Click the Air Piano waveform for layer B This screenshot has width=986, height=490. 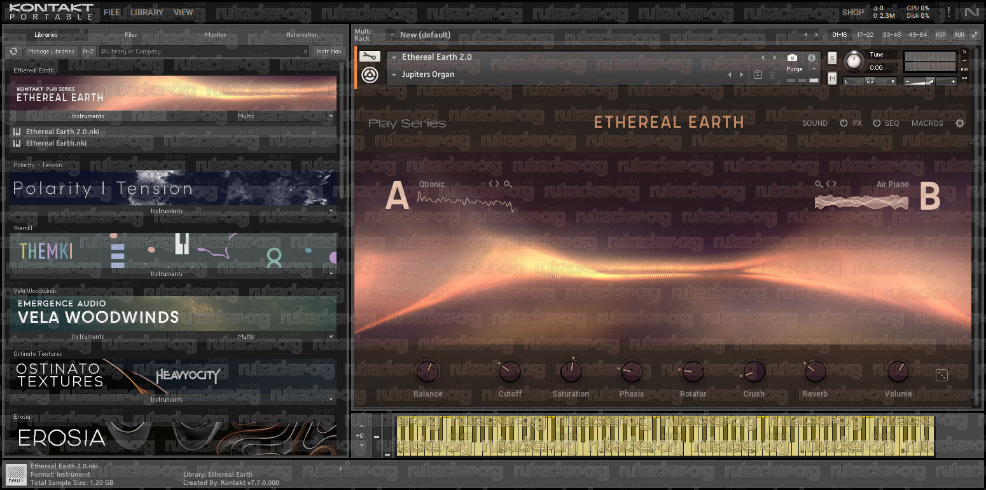(862, 202)
